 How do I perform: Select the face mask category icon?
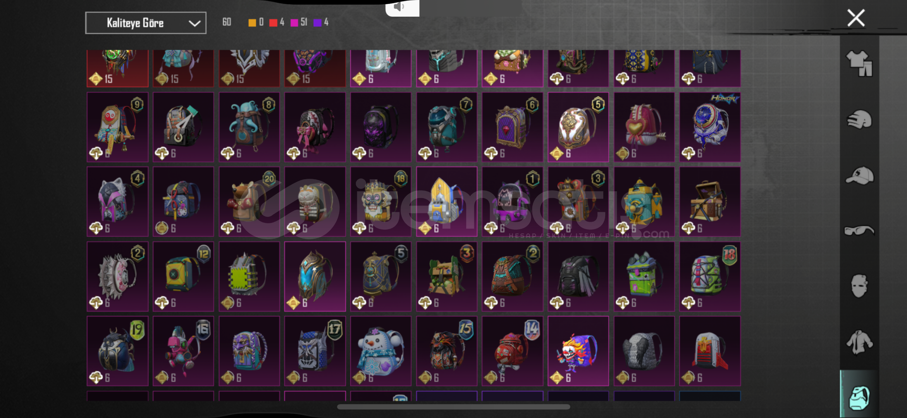[x=859, y=286]
